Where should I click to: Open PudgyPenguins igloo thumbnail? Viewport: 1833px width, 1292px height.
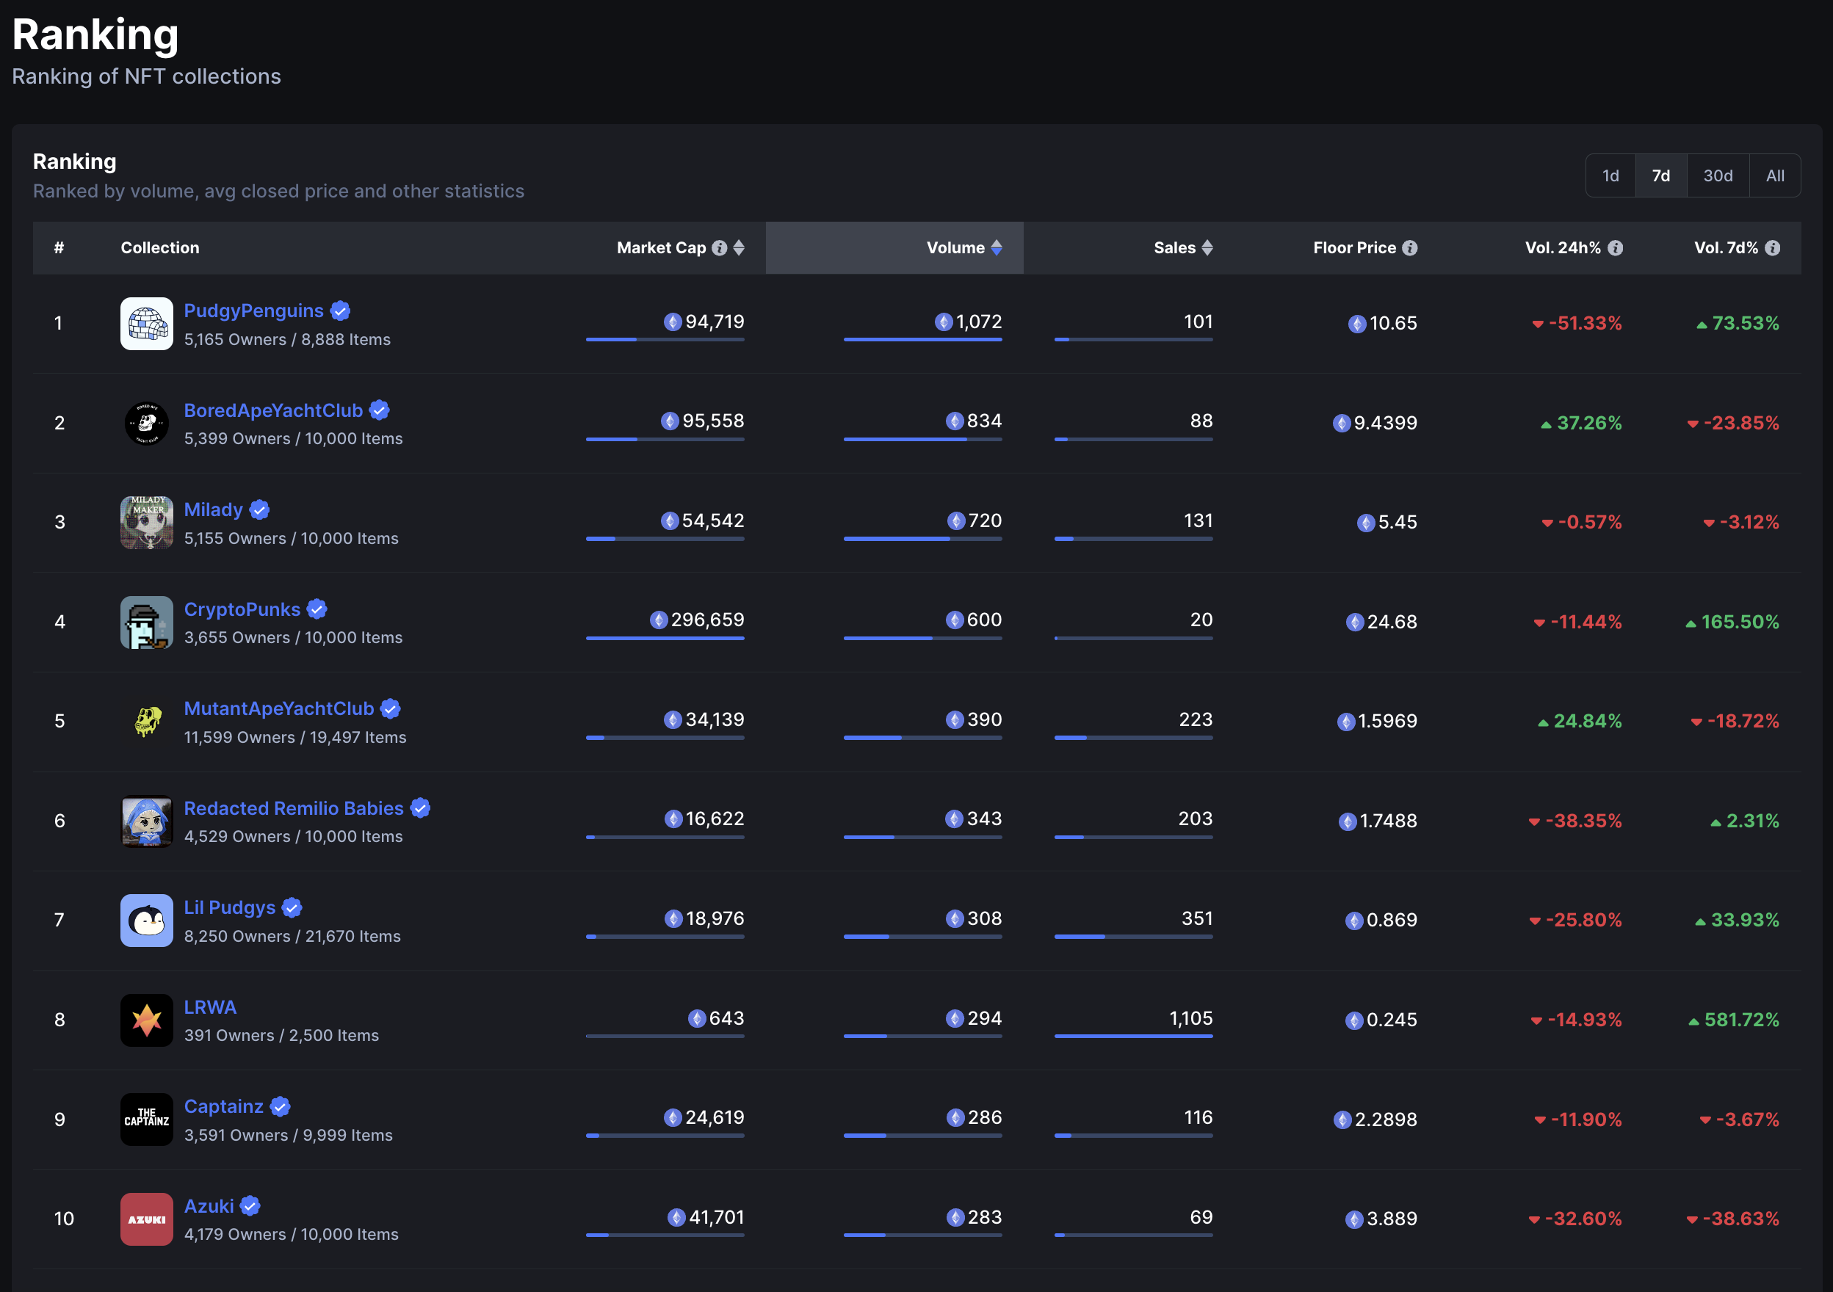click(x=147, y=324)
